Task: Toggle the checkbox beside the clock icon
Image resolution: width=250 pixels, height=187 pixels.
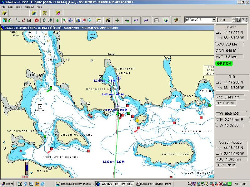Action: click(x=243, y=20)
